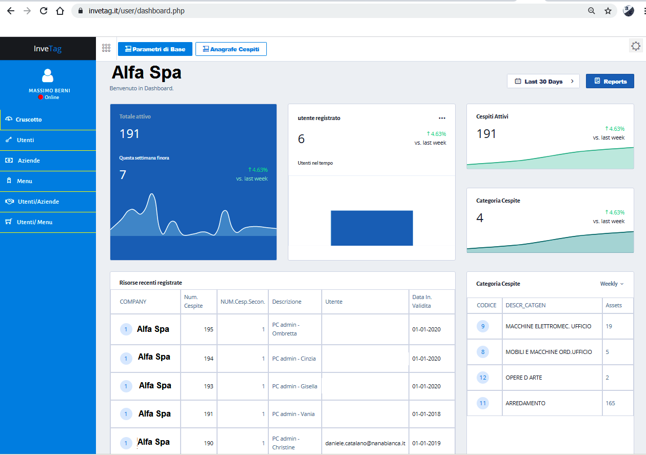This screenshot has height=455, width=646.
Task: Open Menu in the sidebar
Action: tap(48, 181)
